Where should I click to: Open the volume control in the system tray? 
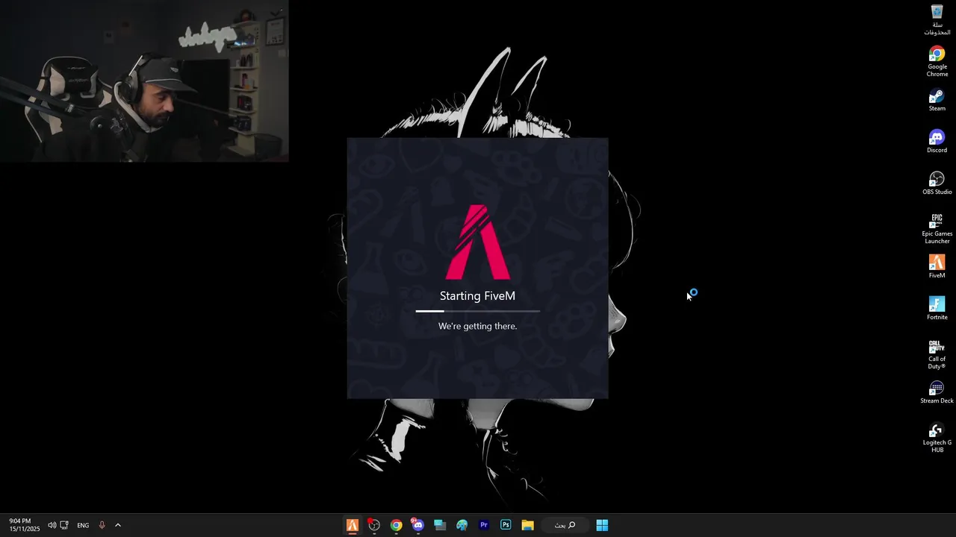pyautogui.click(x=52, y=525)
